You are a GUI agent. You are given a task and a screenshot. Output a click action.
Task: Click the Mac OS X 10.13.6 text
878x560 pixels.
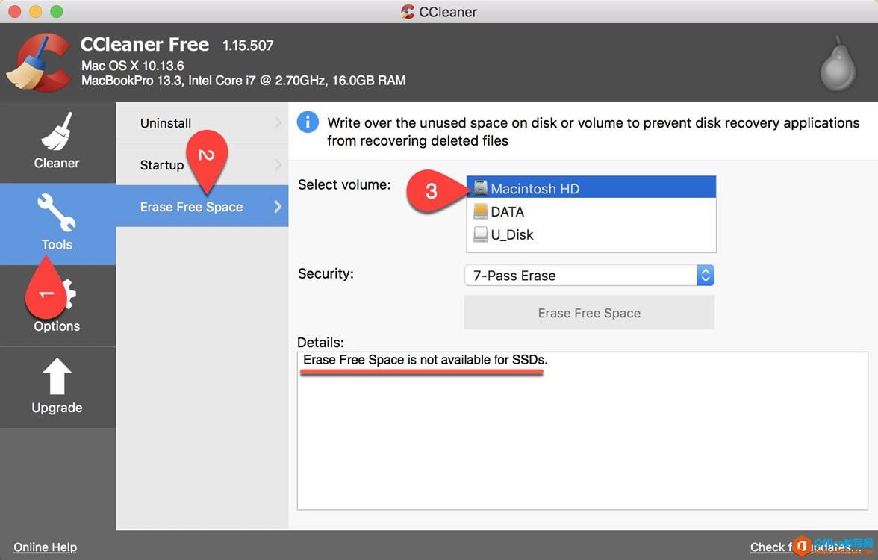click(133, 66)
